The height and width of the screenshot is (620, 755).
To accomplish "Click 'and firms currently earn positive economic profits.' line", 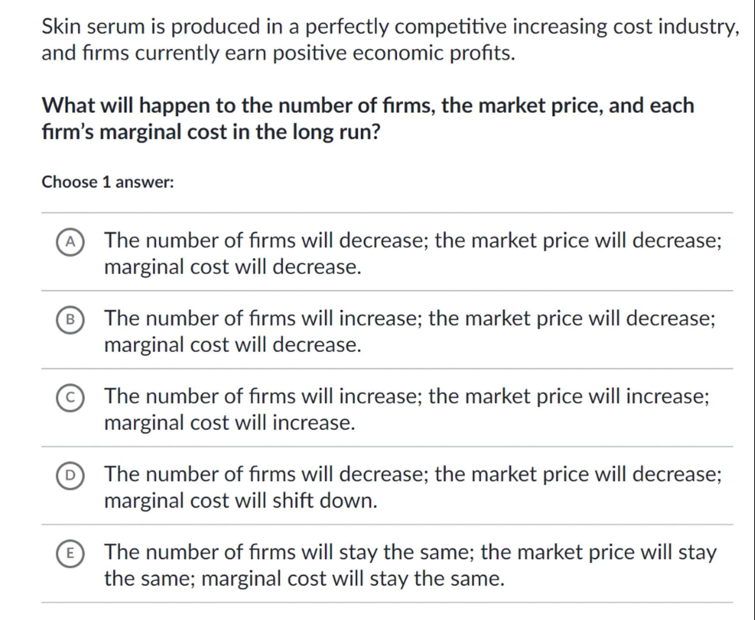I will [278, 53].
